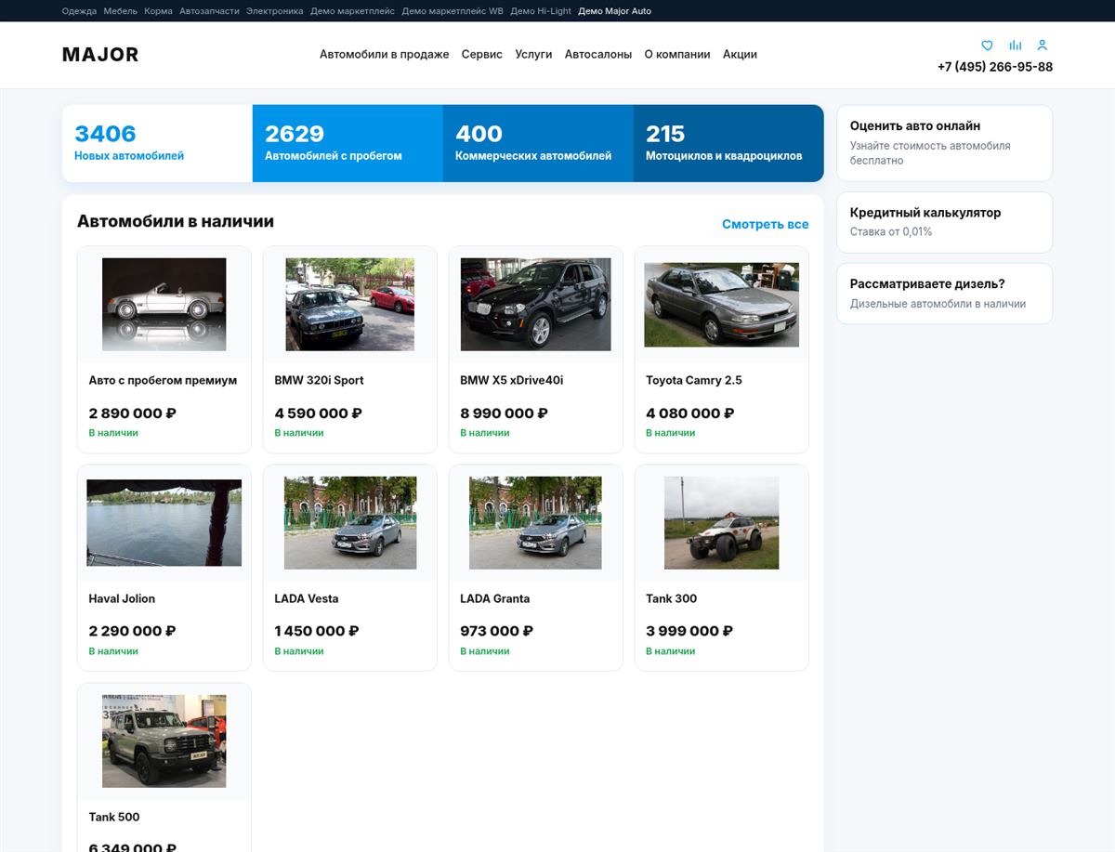Select 3406 Новых автомобилей tile
Viewport: 1115px width, 852px height.
tap(157, 143)
